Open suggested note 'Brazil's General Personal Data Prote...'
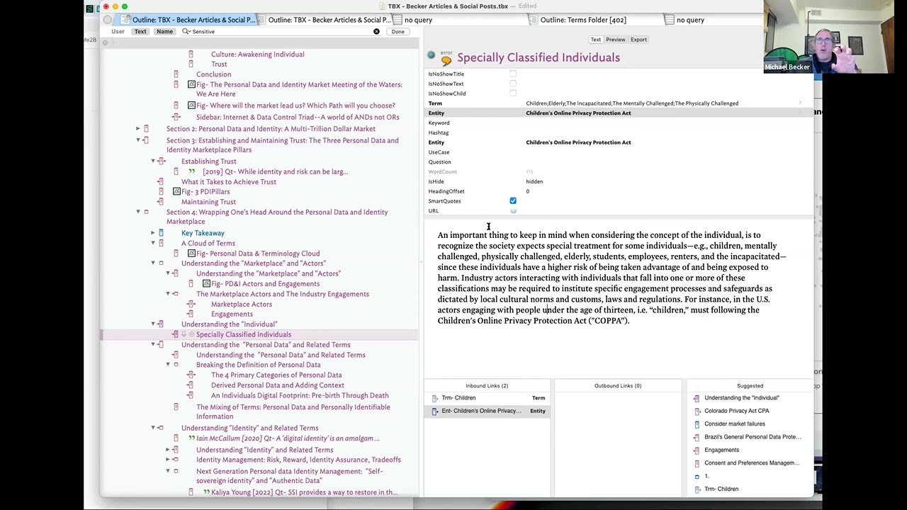This screenshot has height=510, width=907. pos(753,437)
